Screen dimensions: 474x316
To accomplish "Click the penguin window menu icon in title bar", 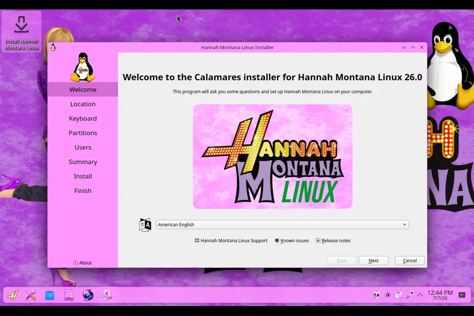I will (x=53, y=47).
